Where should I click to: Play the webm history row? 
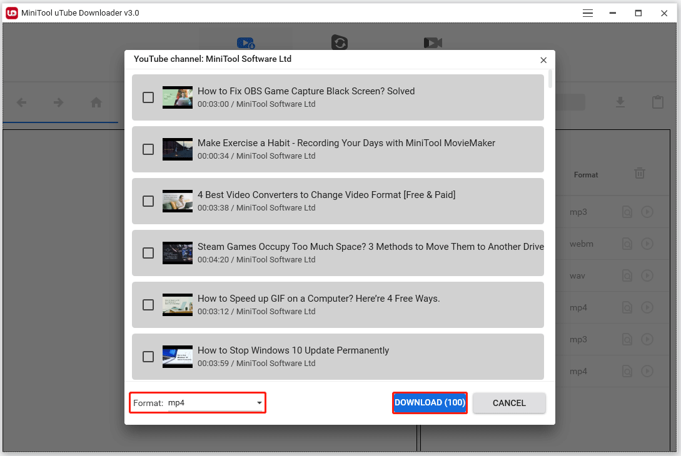pyautogui.click(x=647, y=244)
